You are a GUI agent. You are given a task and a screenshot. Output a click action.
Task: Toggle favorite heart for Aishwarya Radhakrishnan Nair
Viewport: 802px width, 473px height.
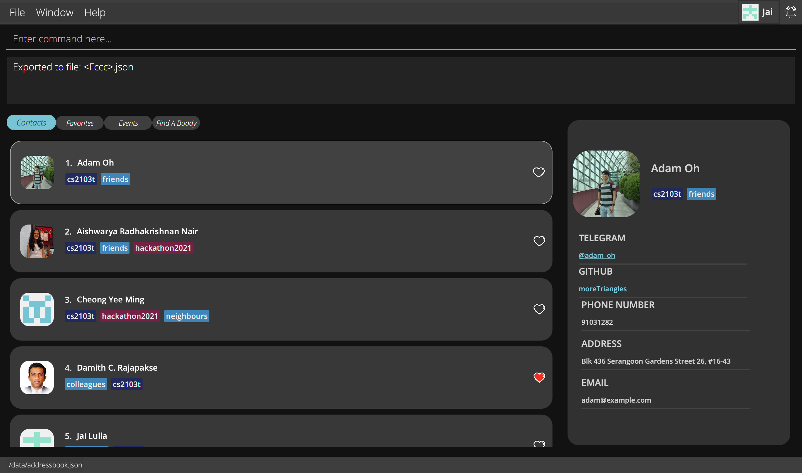point(539,241)
